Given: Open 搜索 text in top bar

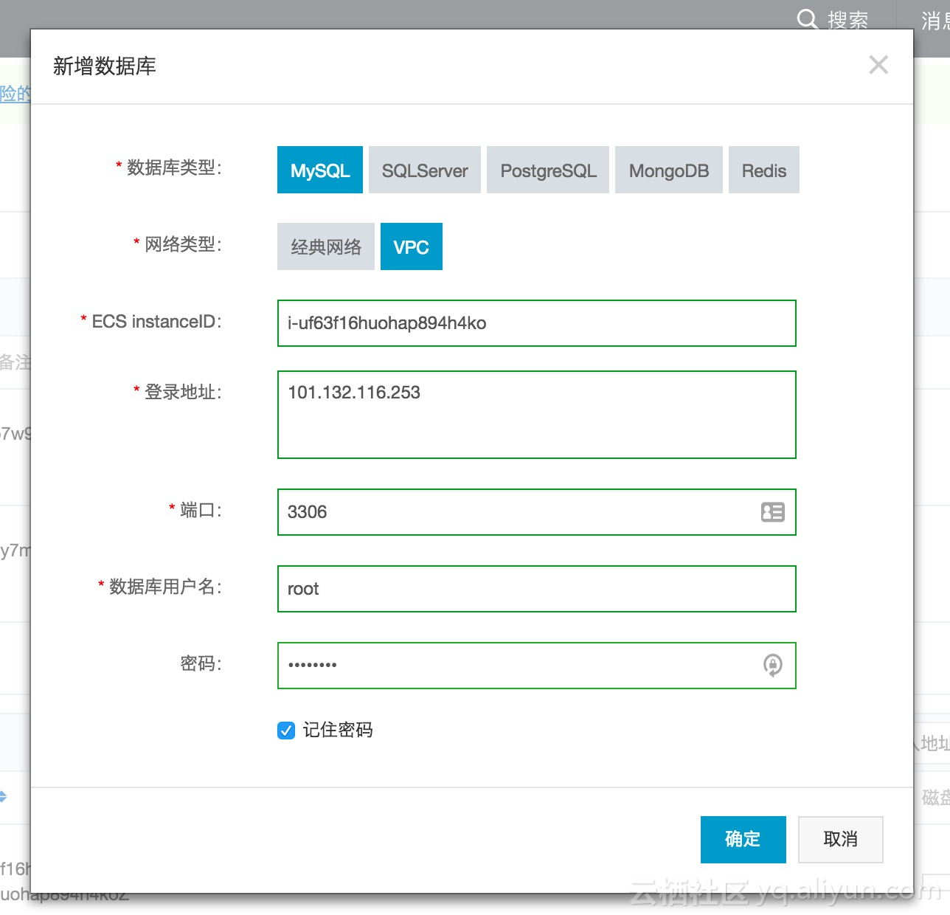Looking at the screenshot, I should tap(847, 20).
